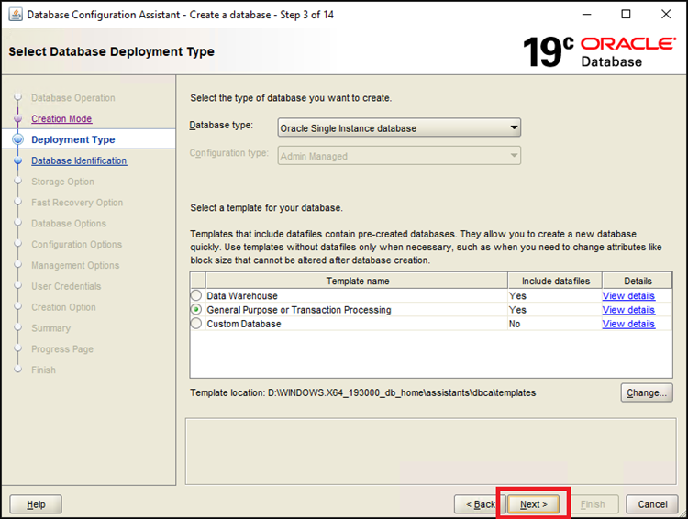This screenshot has height=519, width=688.
Task: Click the Database Operation step label
Action: [x=73, y=98]
